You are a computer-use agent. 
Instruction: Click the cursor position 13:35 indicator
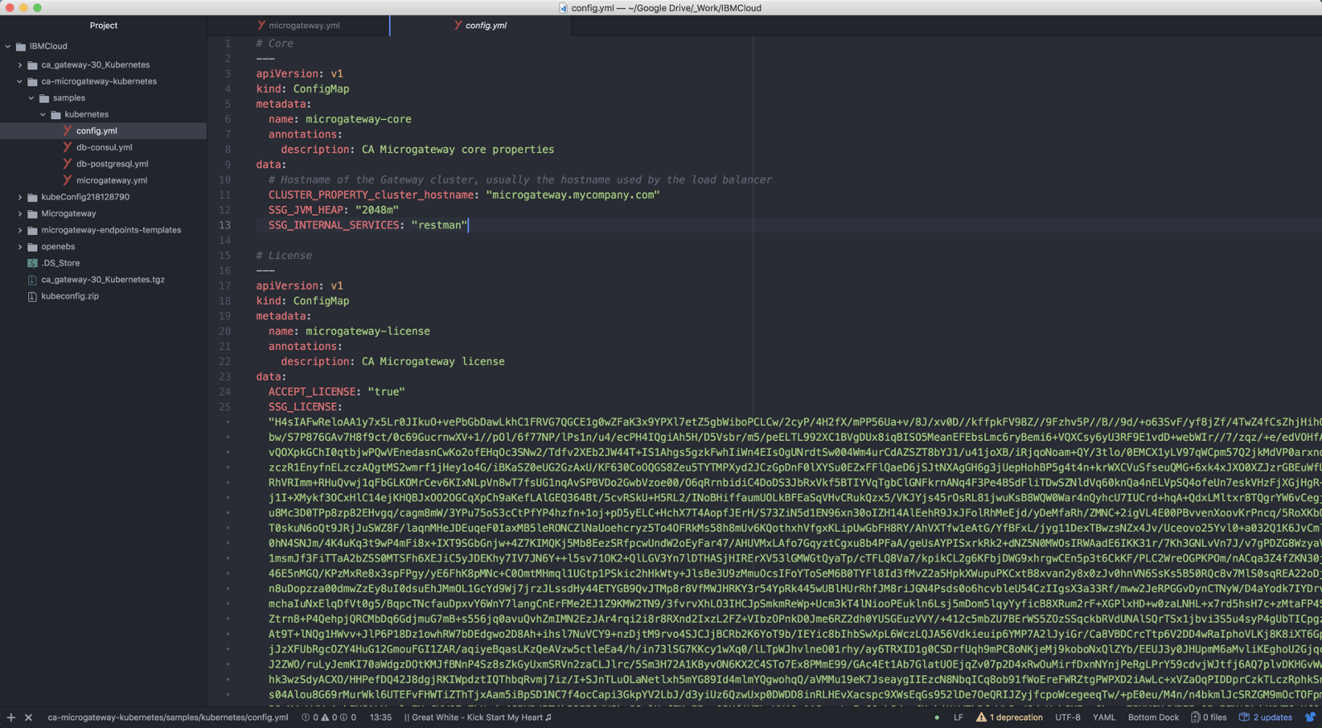381,717
